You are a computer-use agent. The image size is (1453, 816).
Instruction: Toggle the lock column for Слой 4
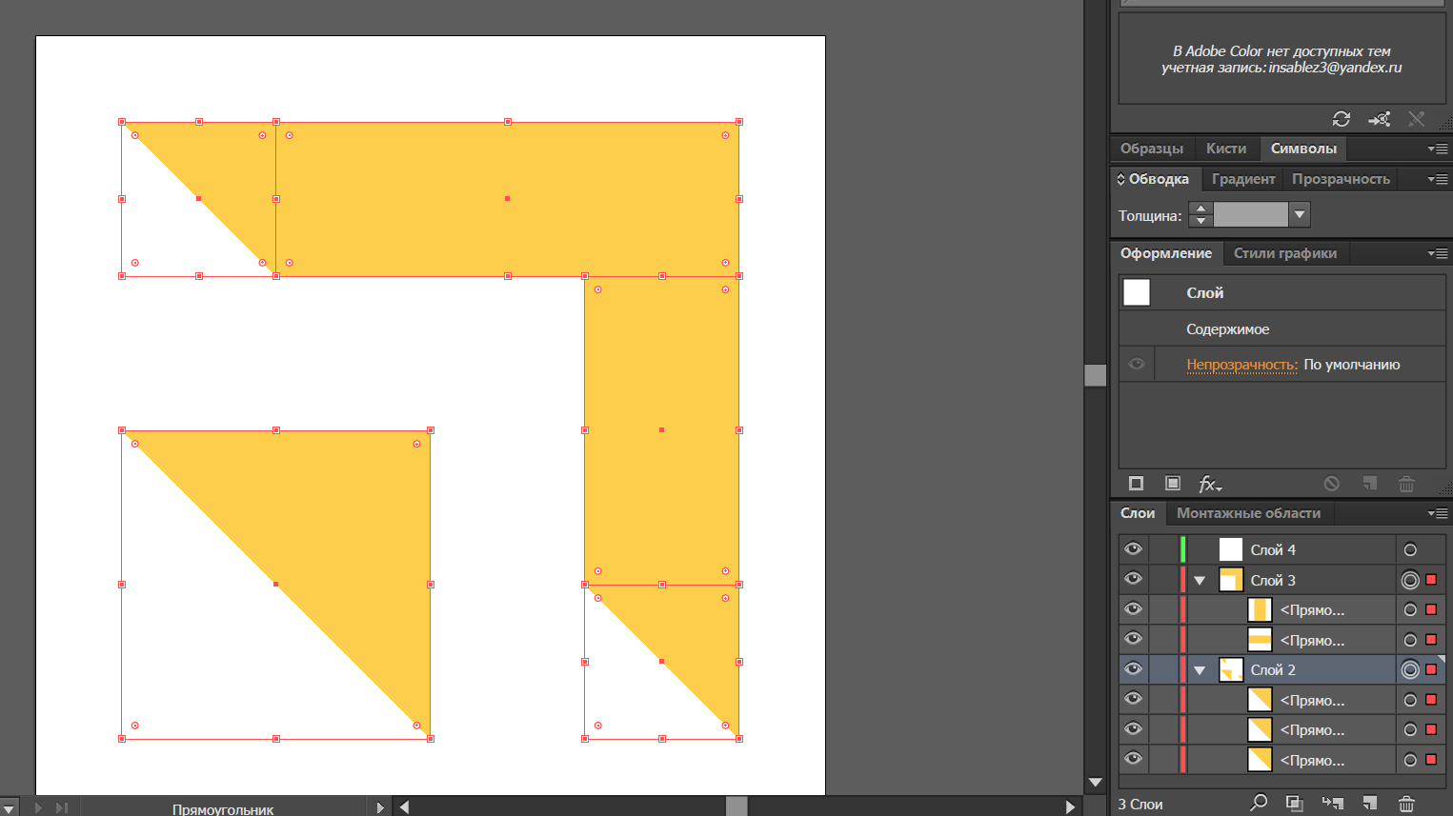pyautogui.click(x=1163, y=549)
